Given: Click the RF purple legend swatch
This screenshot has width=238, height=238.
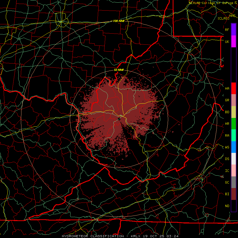Looking at the screenshot, I should (234, 30).
